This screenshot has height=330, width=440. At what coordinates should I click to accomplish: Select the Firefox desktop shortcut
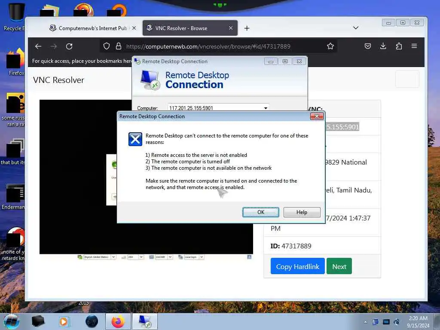(x=15, y=62)
